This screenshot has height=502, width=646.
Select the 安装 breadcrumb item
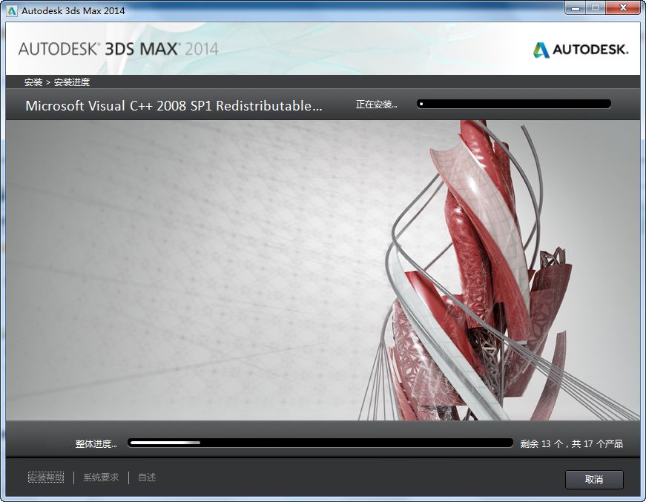32,82
